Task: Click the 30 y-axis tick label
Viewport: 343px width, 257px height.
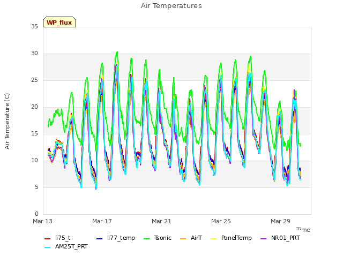Action: point(34,54)
